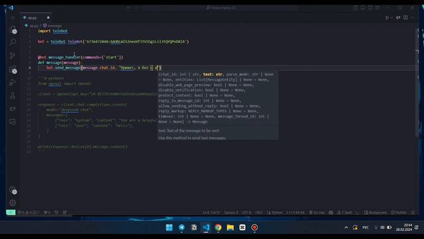Image resolution: width=424 pixels, height=239 pixels.
Task: Click the command center search box
Action: point(221,8)
